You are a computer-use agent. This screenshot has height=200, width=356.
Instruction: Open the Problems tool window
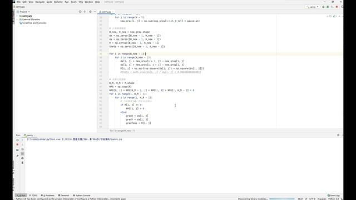click(48, 195)
